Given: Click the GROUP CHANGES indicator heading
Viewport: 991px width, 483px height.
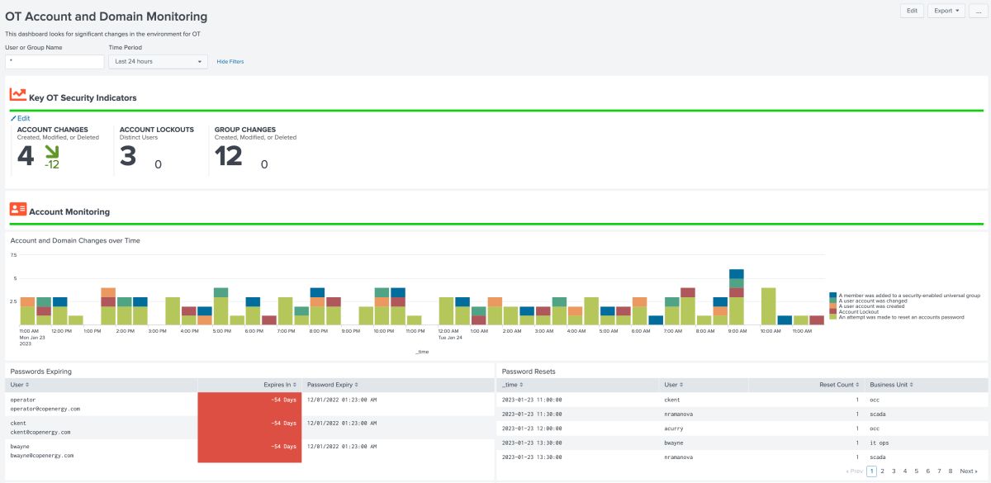Looking at the screenshot, I should pos(245,130).
